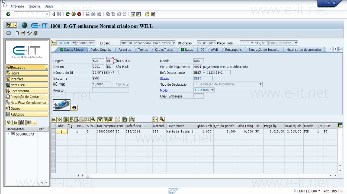The height and width of the screenshot is (194, 347).
Task: Click the globe icon beside the E-IT logo
Action: (x=25, y=25)
